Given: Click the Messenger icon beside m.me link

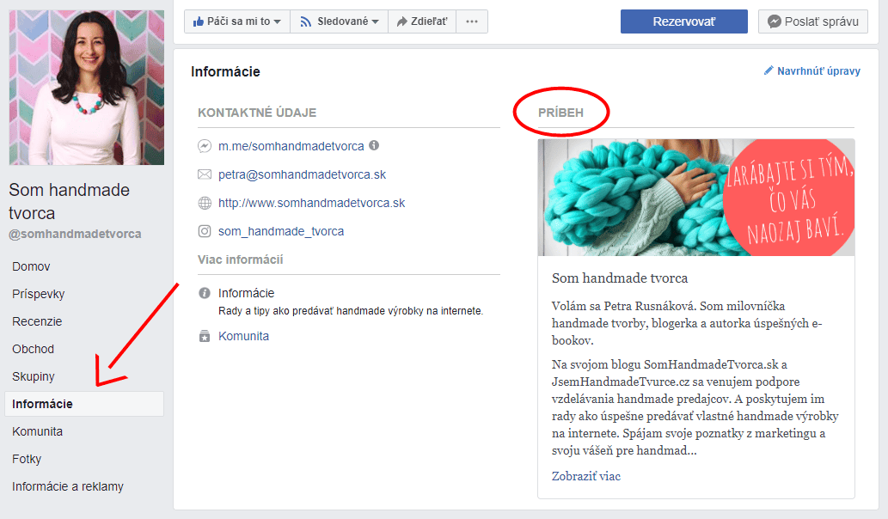Looking at the screenshot, I should point(205,146).
